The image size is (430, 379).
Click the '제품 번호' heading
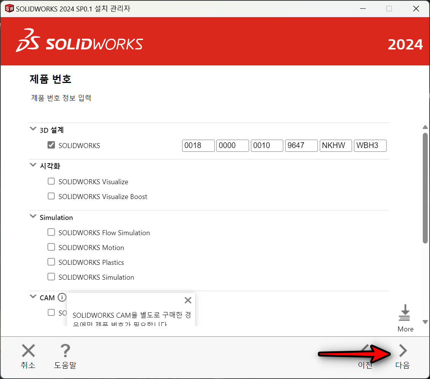tap(51, 79)
